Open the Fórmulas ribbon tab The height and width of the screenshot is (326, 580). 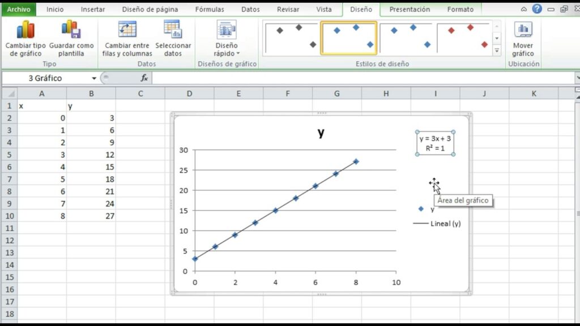(x=210, y=9)
